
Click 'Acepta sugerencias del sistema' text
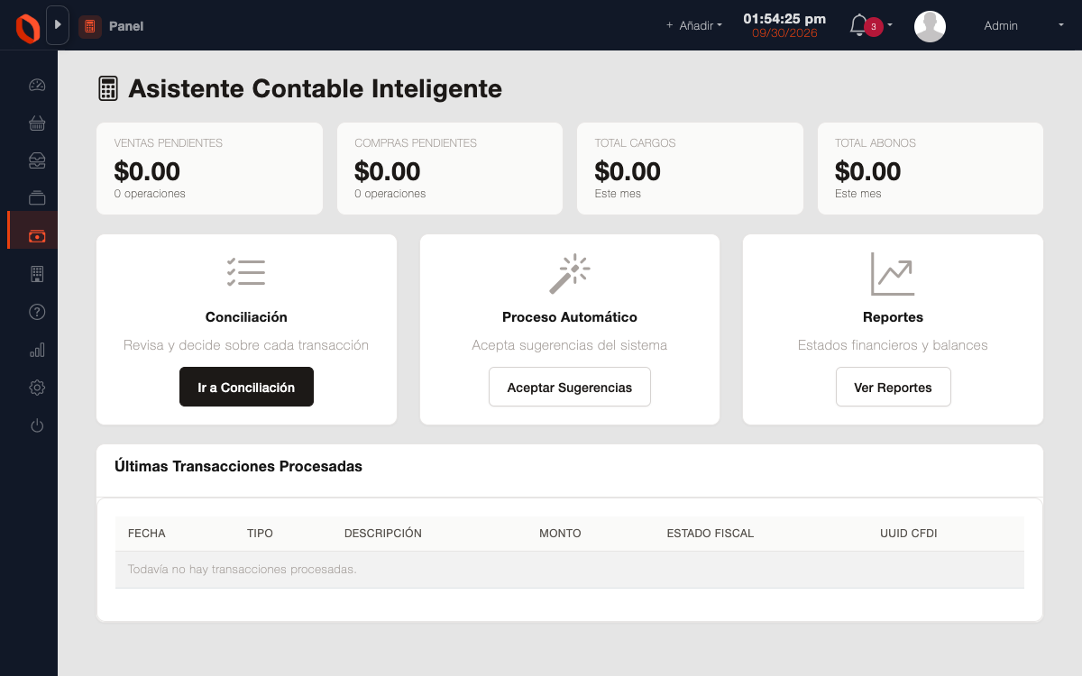click(570, 345)
